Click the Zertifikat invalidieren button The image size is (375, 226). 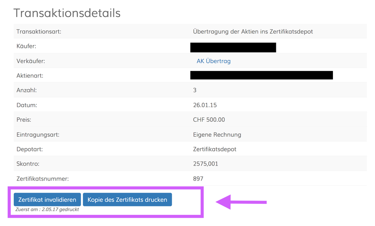click(47, 199)
